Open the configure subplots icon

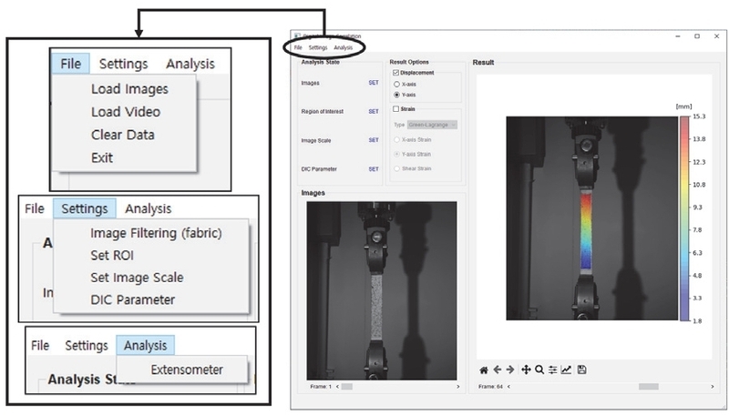point(552,369)
